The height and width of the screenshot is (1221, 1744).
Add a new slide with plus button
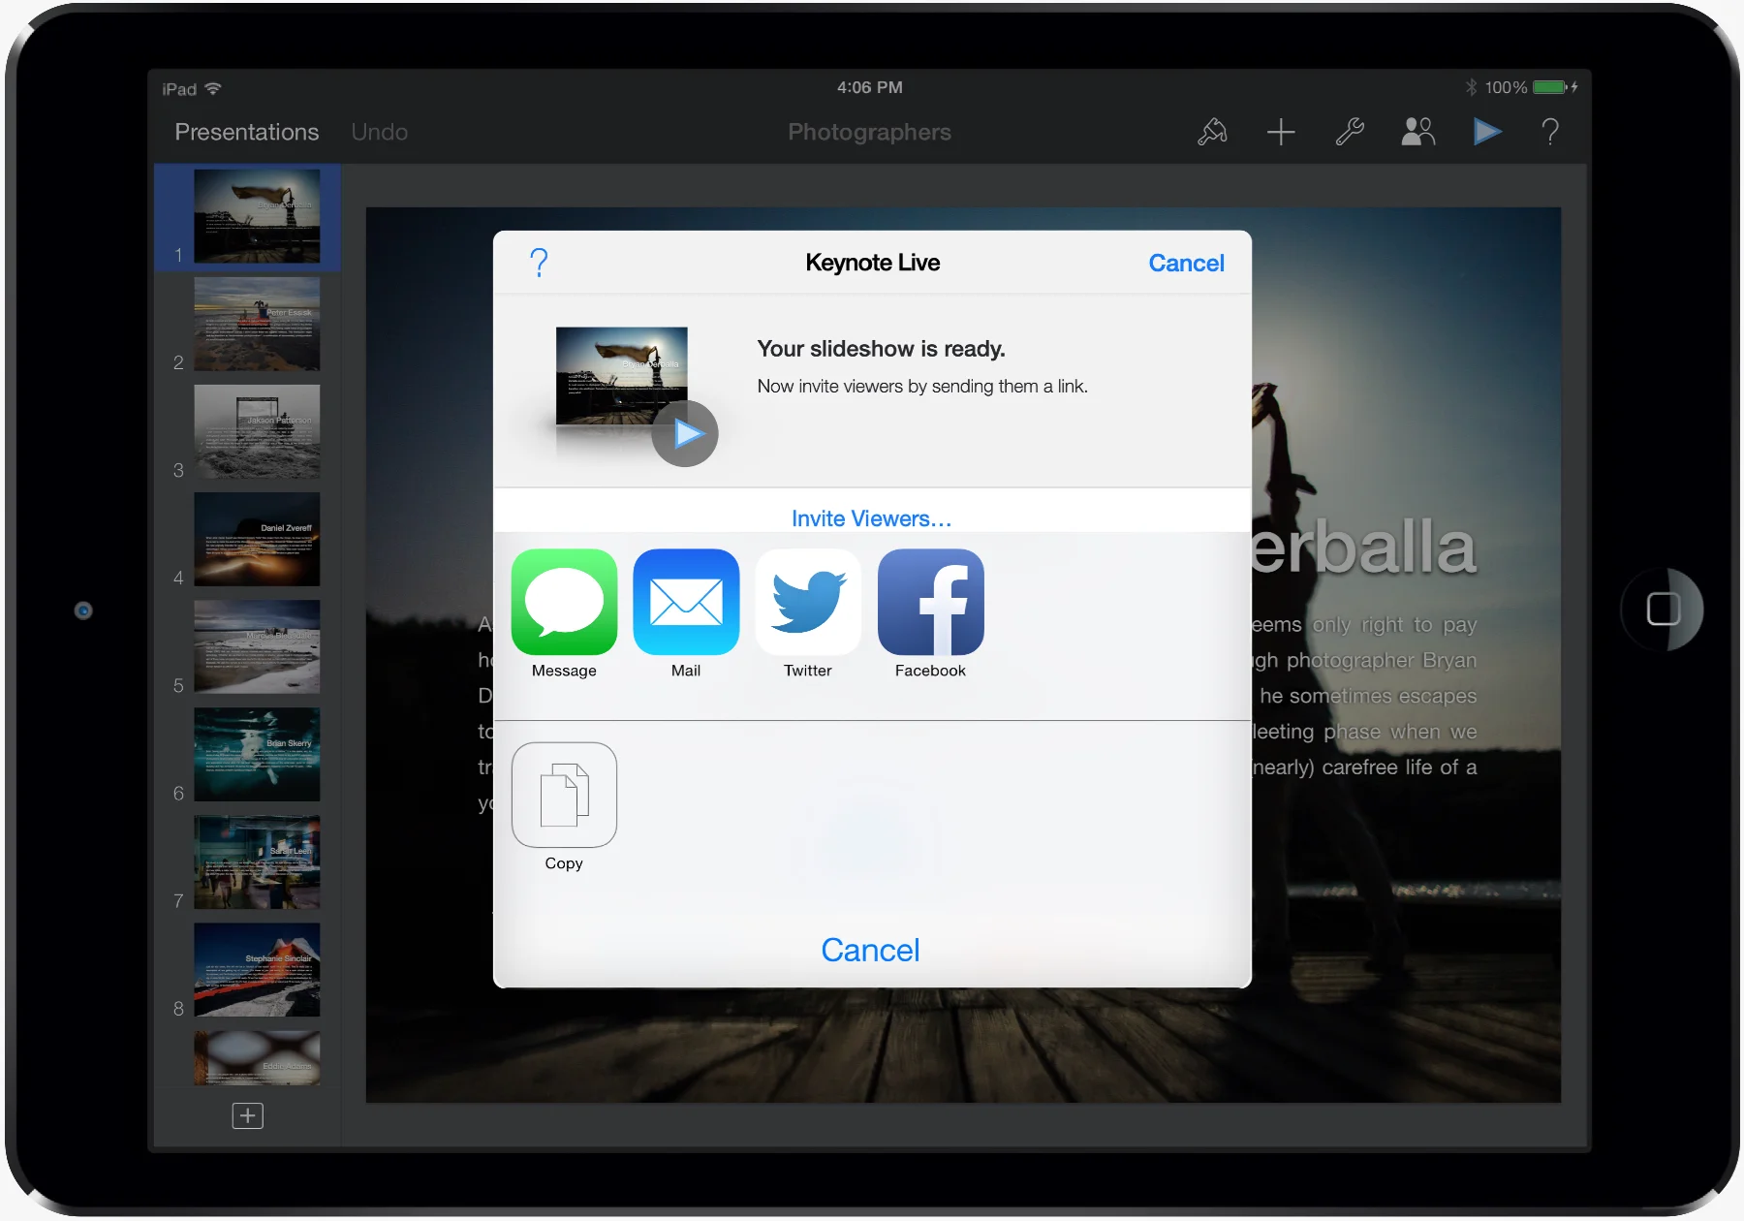(247, 1115)
